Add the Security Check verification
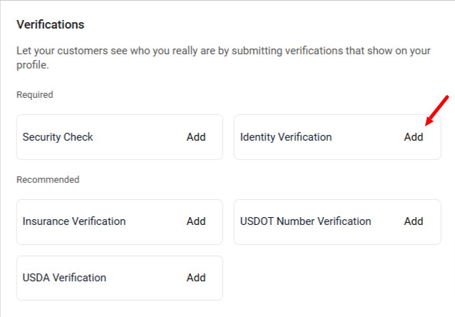The height and width of the screenshot is (317, 455). tap(196, 137)
